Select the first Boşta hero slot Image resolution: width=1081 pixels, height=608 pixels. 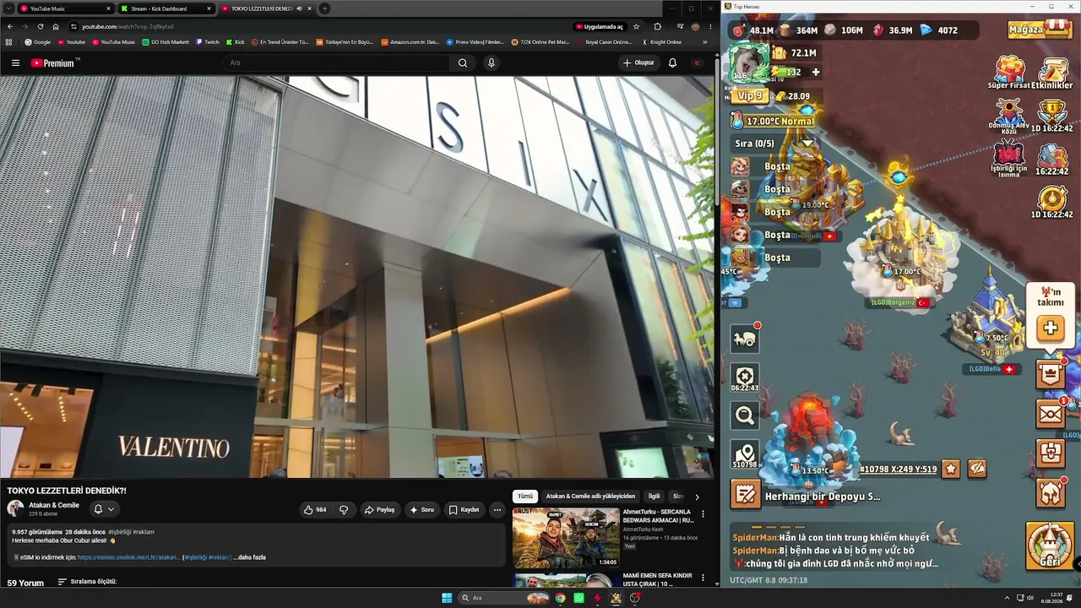(774, 166)
